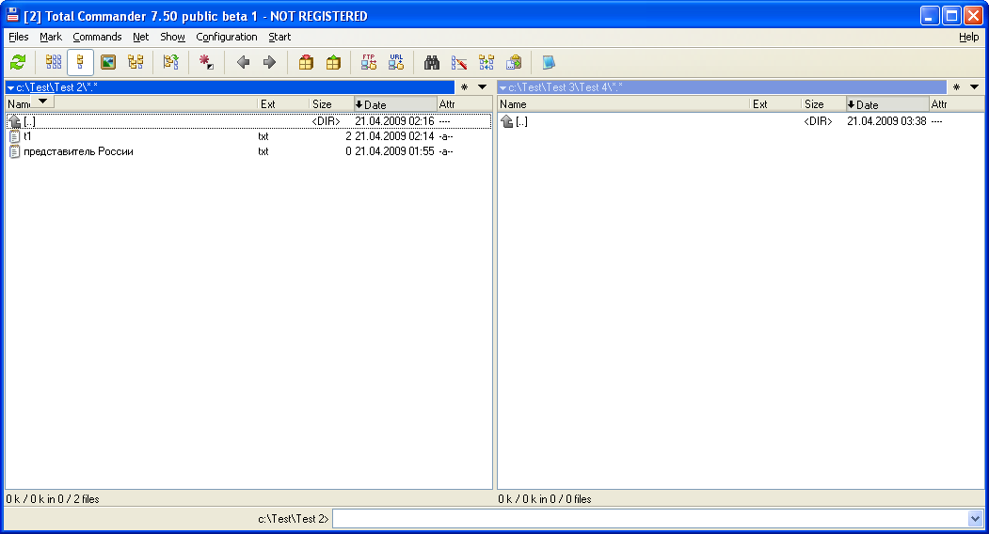The height and width of the screenshot is (534, 989).
Task: Open new URL connection icon
Action: click(x=396, y=62)
